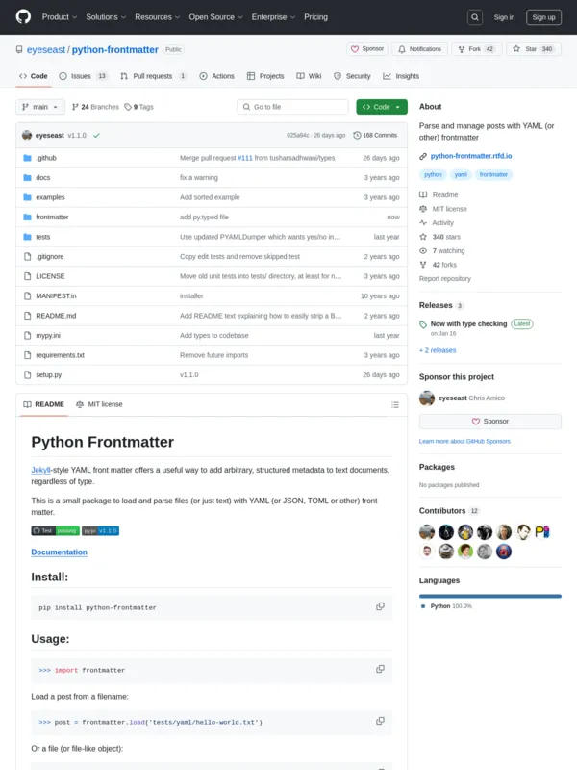Click the Python language bar

point(489,596)
